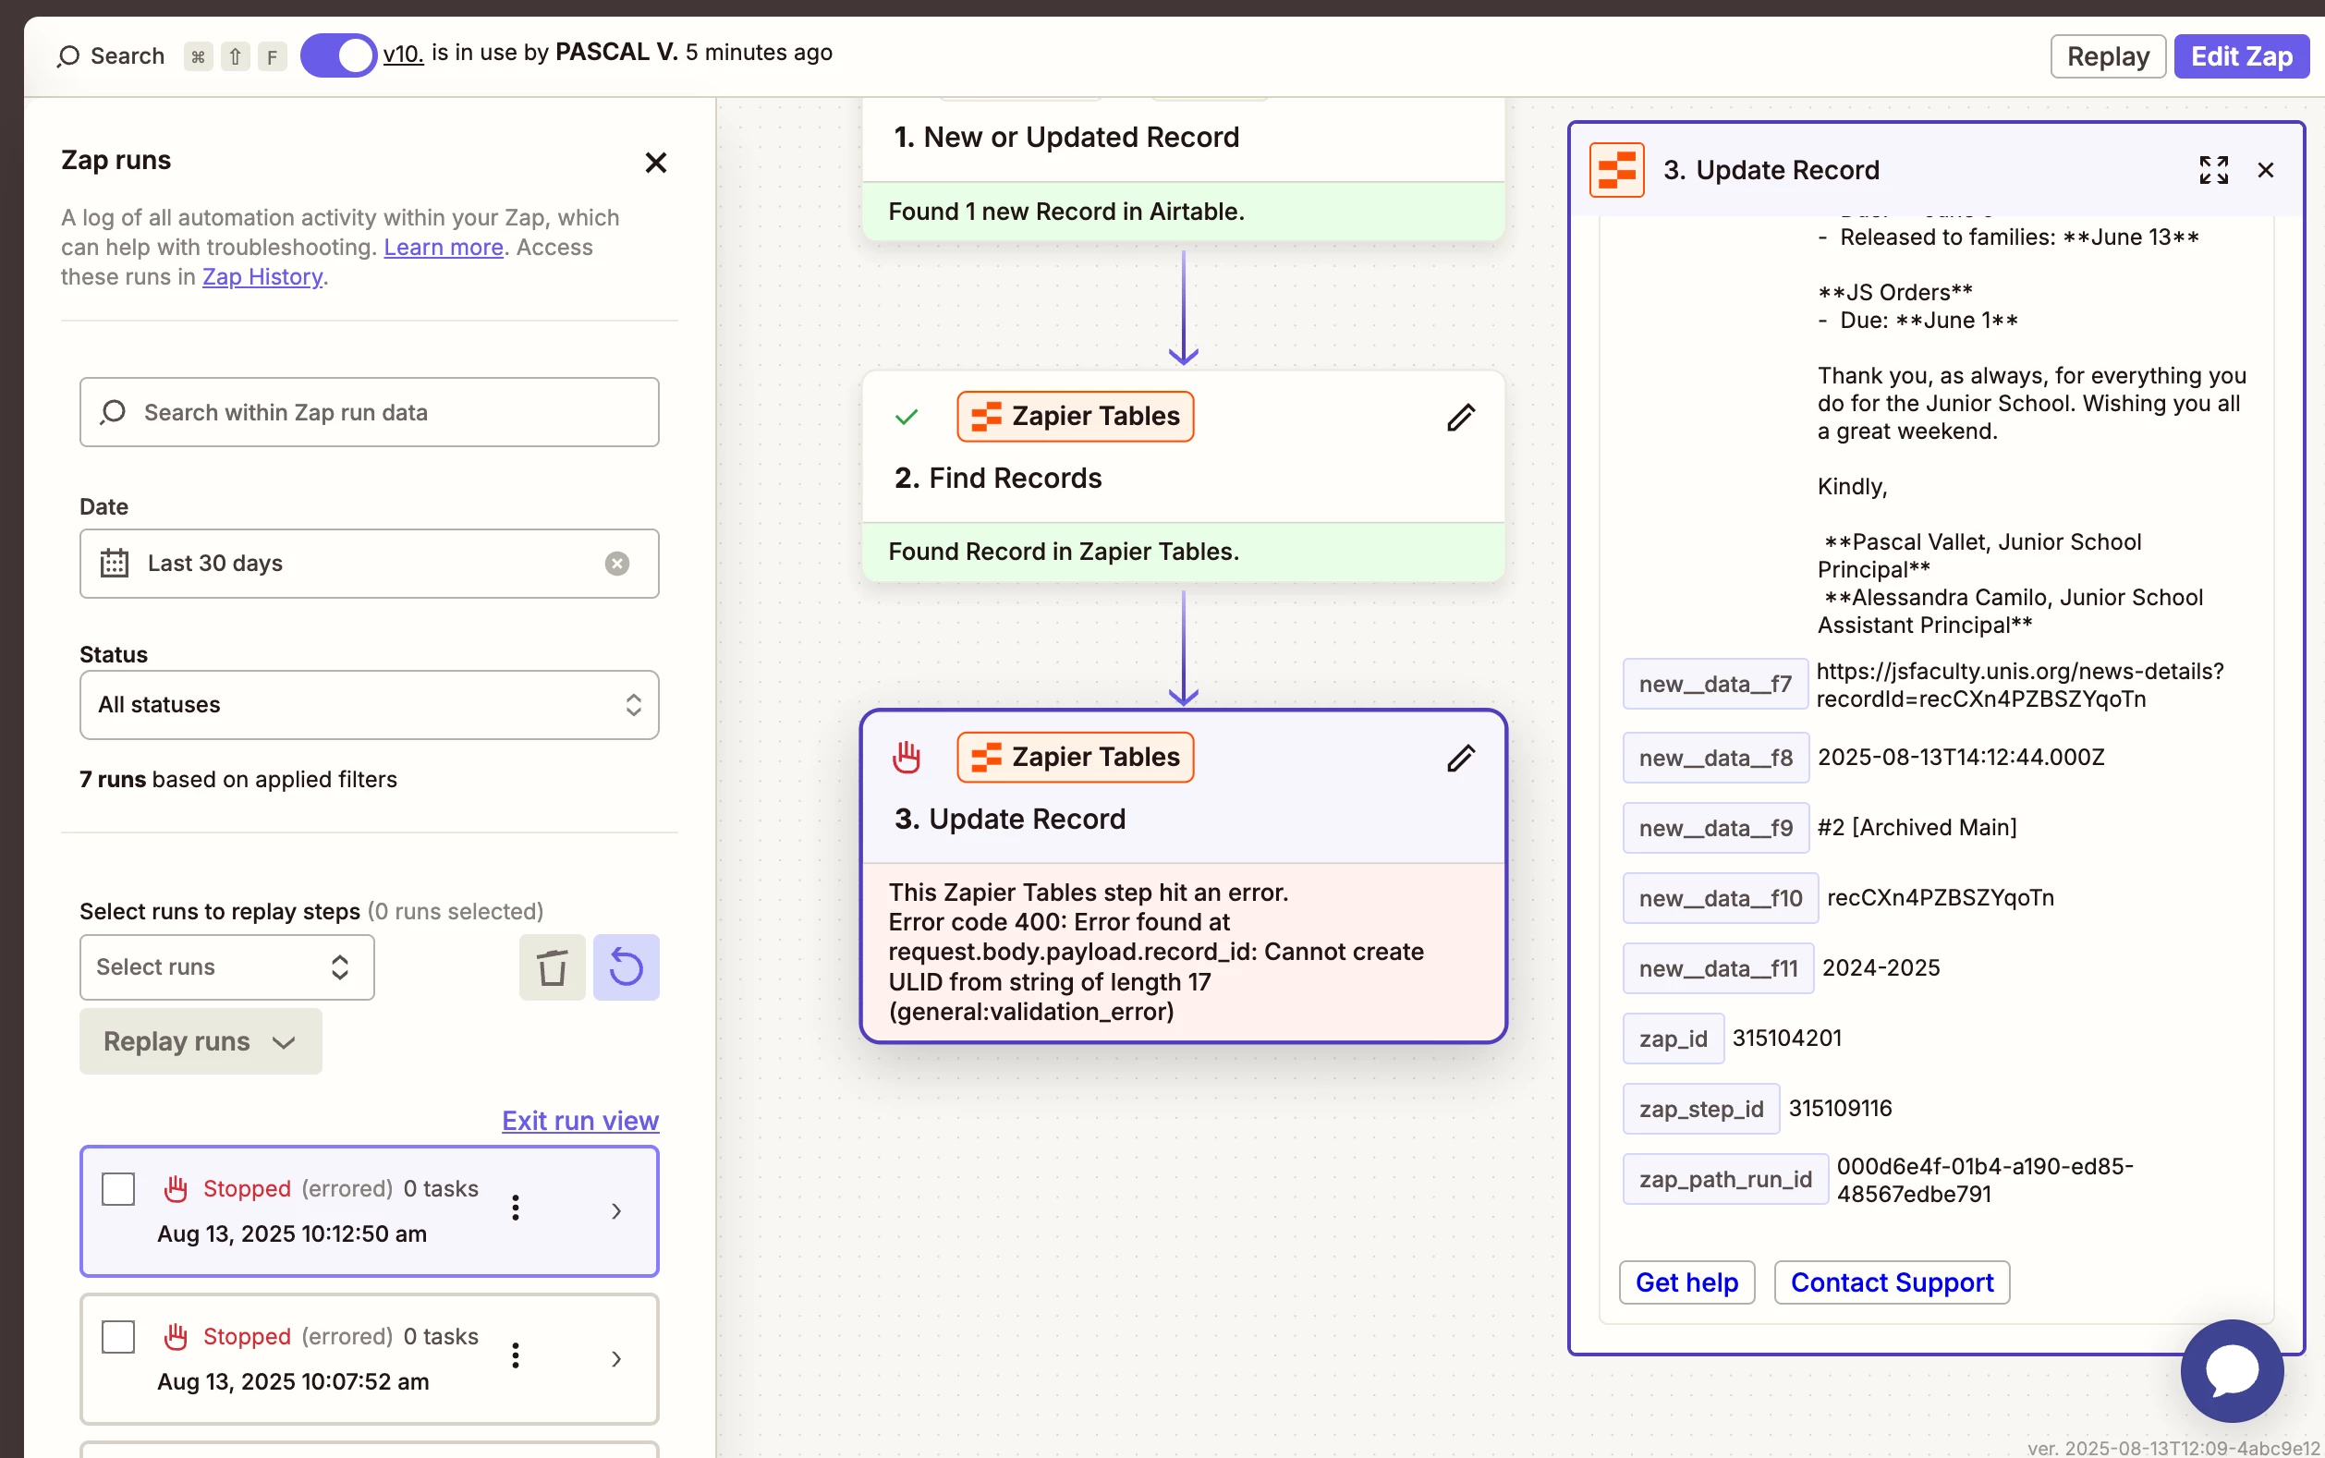Click stopped hand icon on 10:12:50 run
Screen dimensions: 2325x1458
tap(176, 1189)
